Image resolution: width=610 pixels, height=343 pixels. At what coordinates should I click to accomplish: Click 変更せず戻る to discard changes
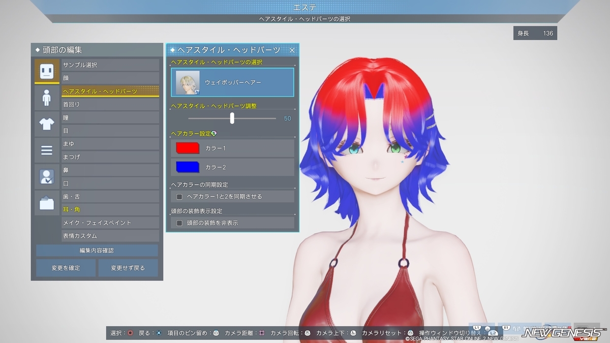pyautogui.click(x=128, y=268)
